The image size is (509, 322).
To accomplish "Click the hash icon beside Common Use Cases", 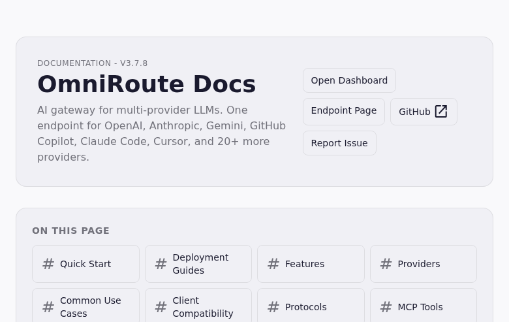I will pyautogui.click(x=48, y=307).
